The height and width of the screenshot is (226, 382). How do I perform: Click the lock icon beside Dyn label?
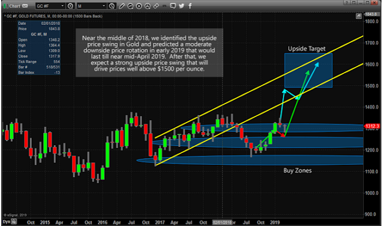14,221
